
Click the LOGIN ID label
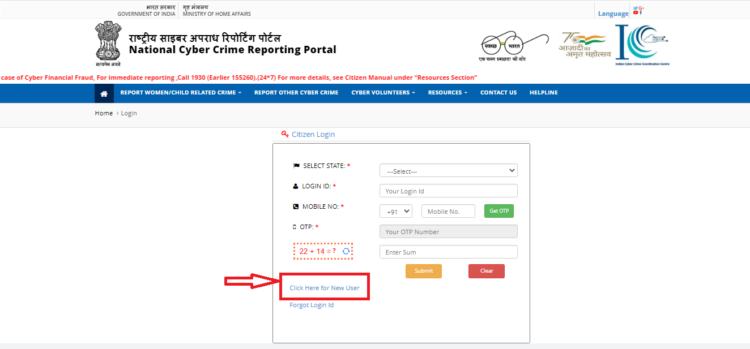(x=316, y=186)
